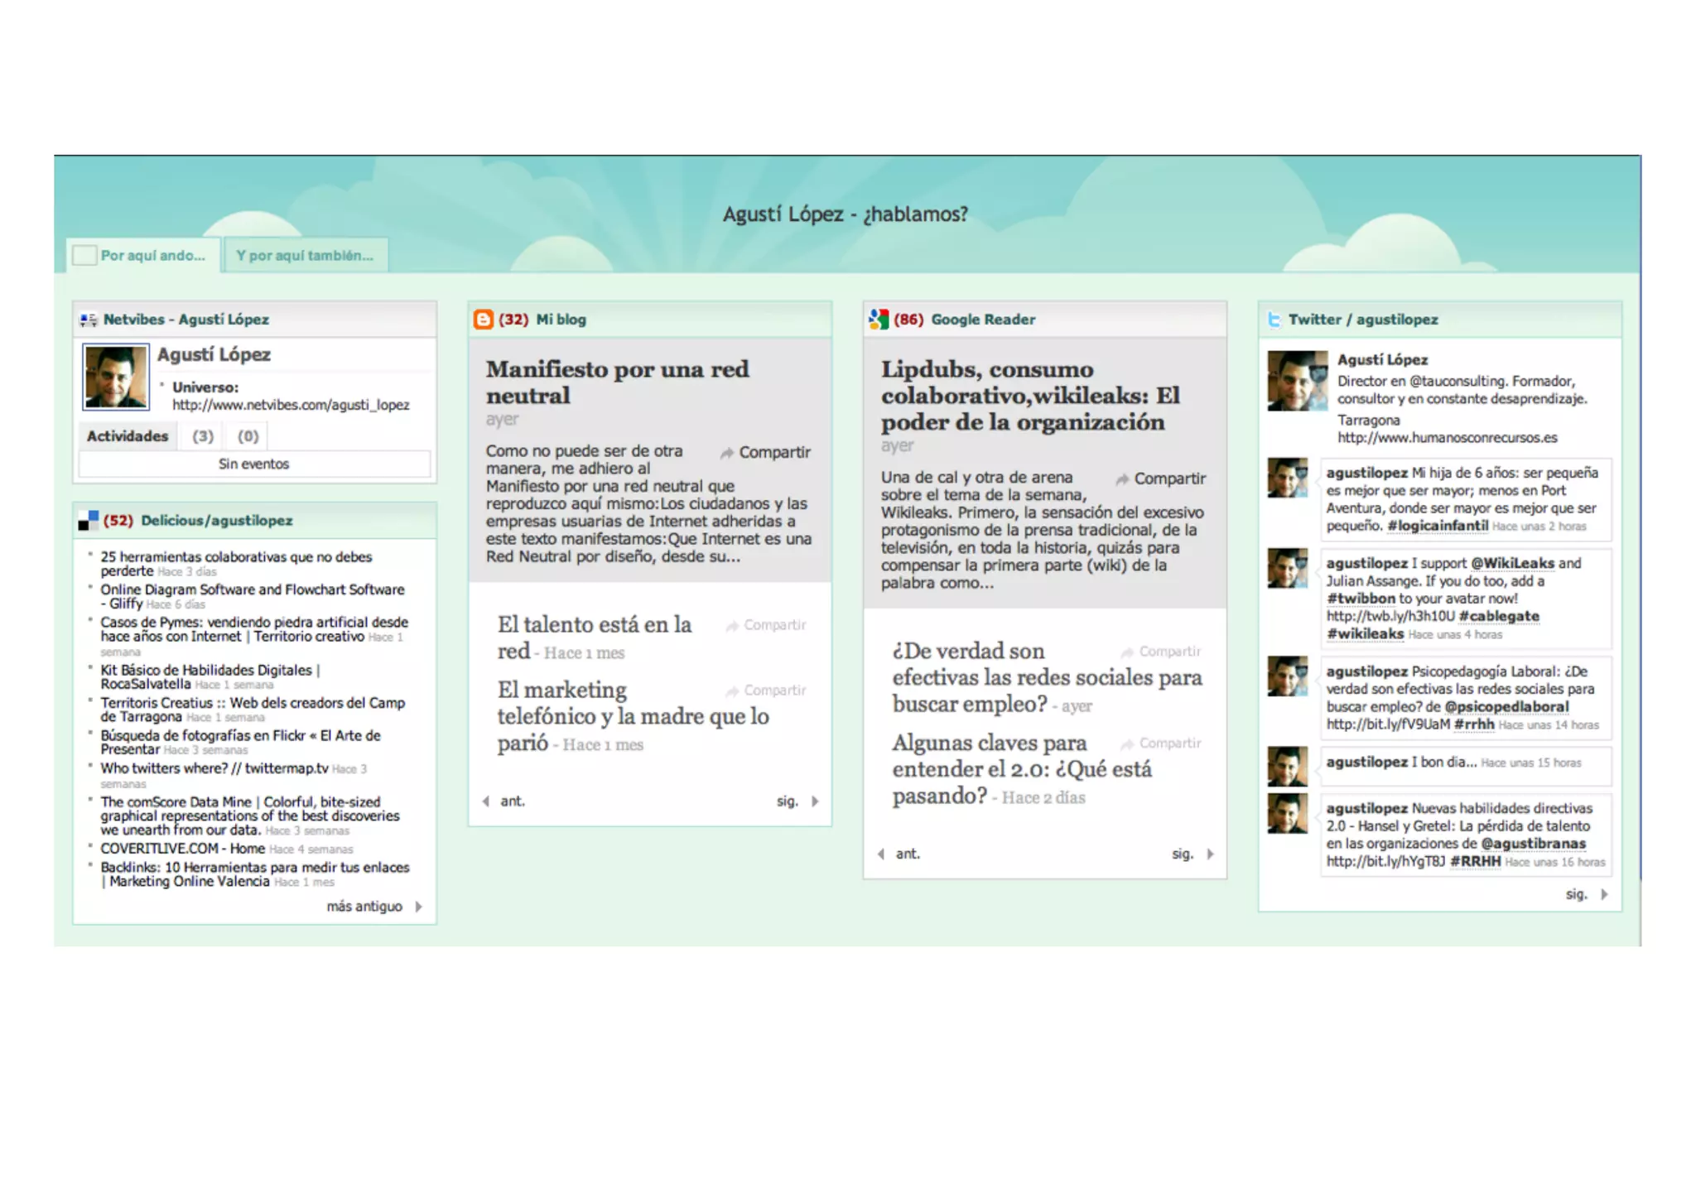The image size is (1696, 1198).
Task: Select the Actividades tab in Netvibes widget
Action: [x=127, y=436]
